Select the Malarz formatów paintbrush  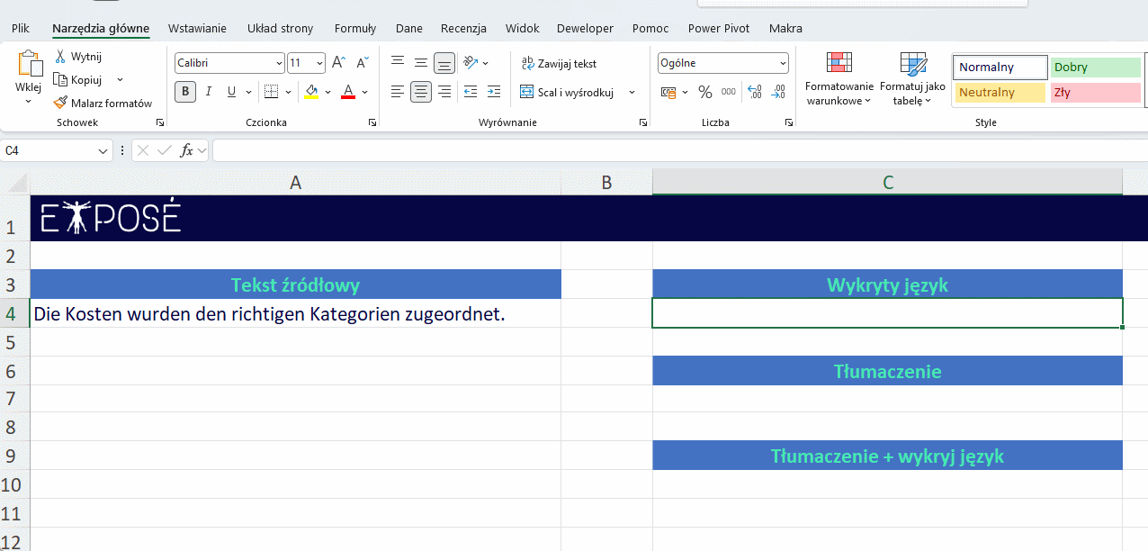click(x=61, y=104)
